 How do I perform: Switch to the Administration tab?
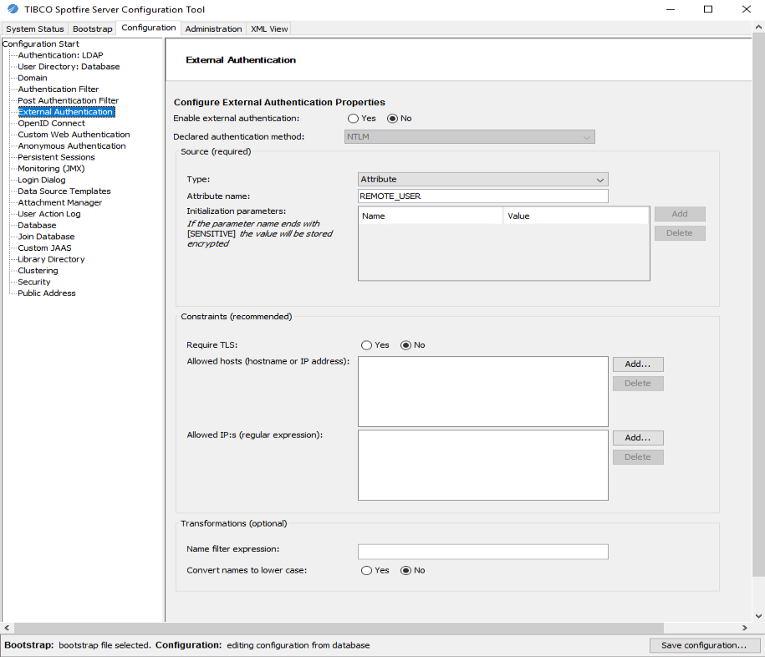point(213,28)
